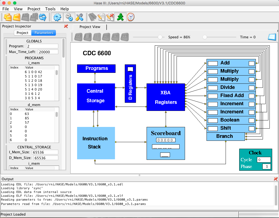
Task: Click the Central Storage block
Action: (96, 97)
